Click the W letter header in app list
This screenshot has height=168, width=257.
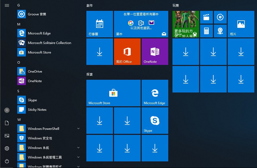(19, 120)
